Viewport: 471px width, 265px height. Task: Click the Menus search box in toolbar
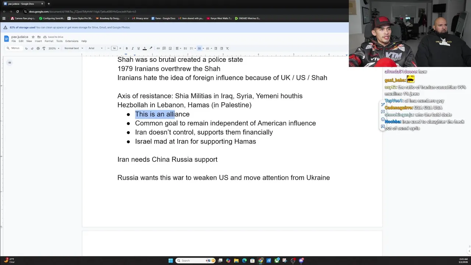pyautogui.click(x=13, y=48)
